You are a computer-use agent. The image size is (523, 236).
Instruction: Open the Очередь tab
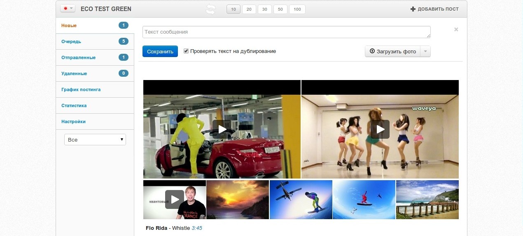[x=71, y=41]
